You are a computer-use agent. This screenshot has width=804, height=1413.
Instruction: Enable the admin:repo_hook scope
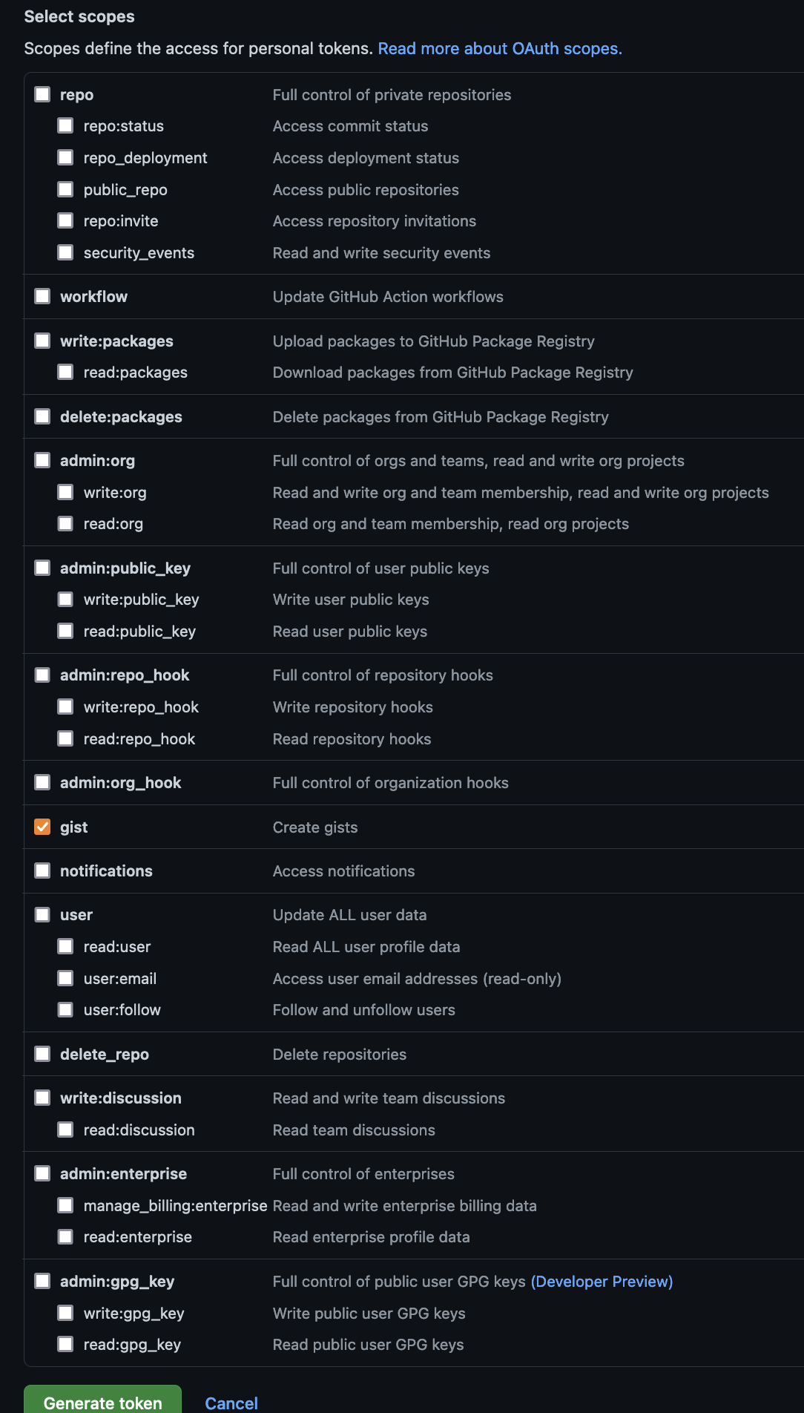(x=42, y=675)
